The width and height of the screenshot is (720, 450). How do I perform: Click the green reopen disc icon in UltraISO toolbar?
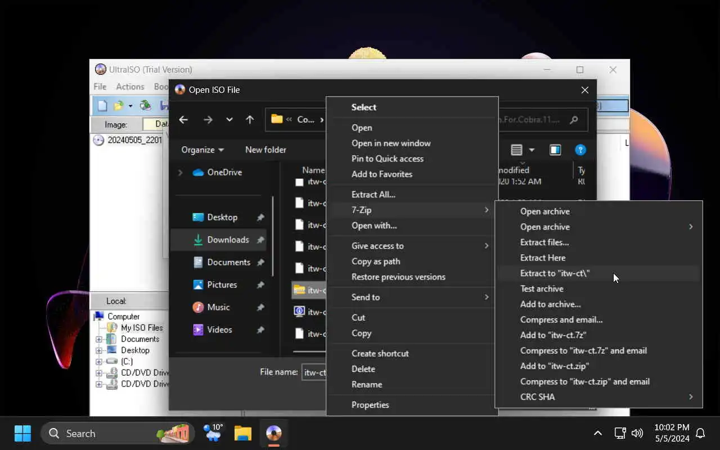point(145,105)
